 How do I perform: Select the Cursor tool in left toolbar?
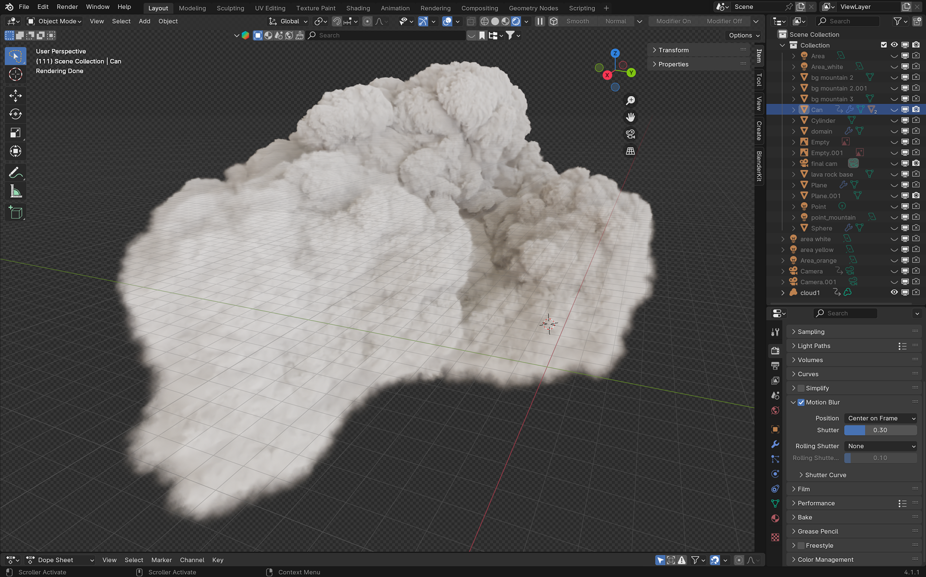(x=15, y=74)
